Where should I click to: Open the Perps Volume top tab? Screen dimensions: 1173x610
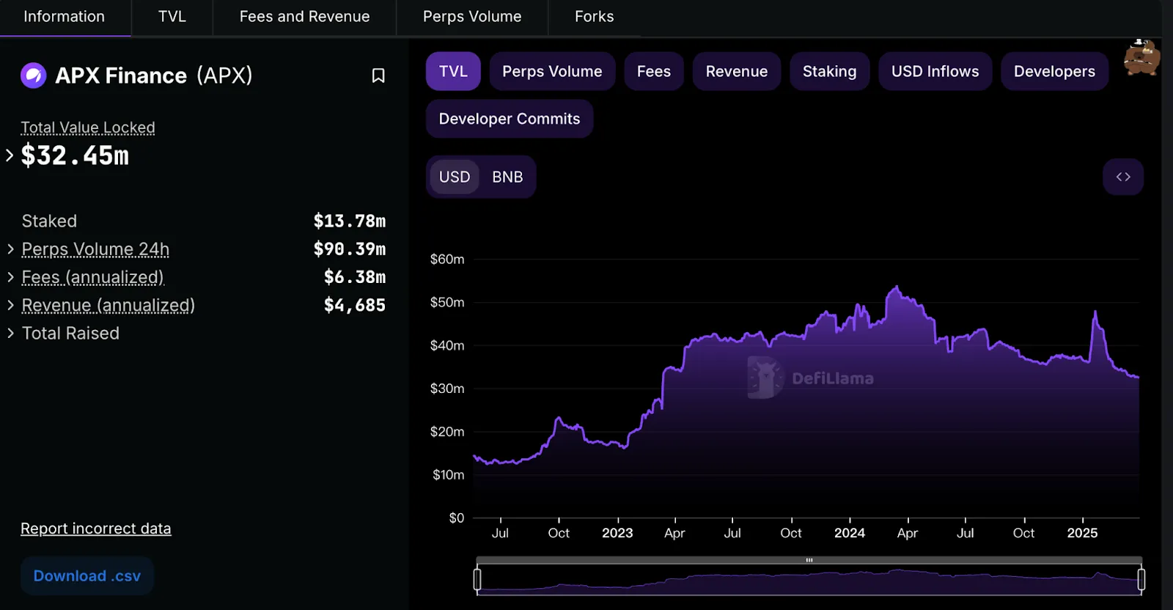tap(472, 17)
